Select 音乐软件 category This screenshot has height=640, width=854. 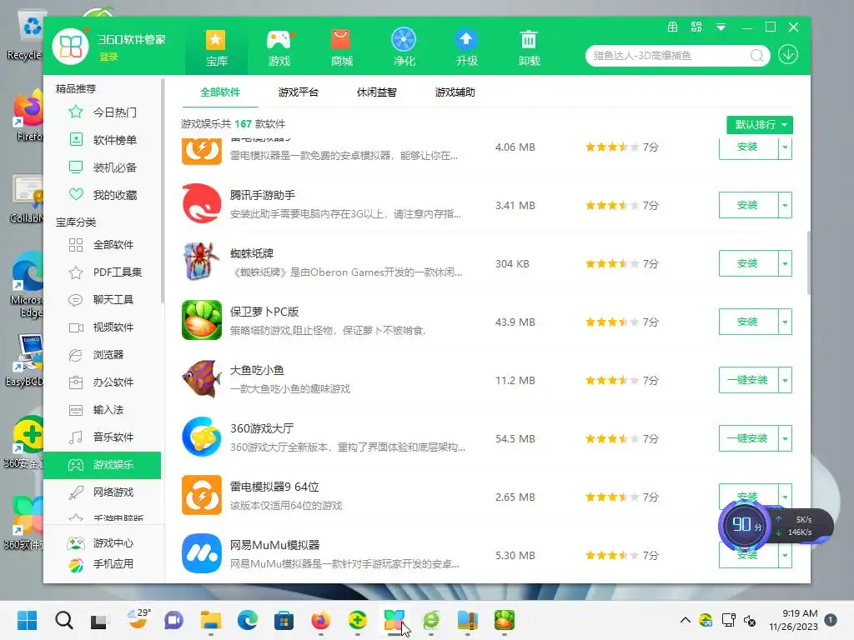click(x=103, y=437)
